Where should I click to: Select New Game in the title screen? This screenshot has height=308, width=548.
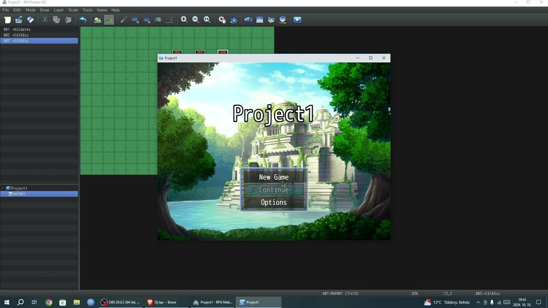274,177
